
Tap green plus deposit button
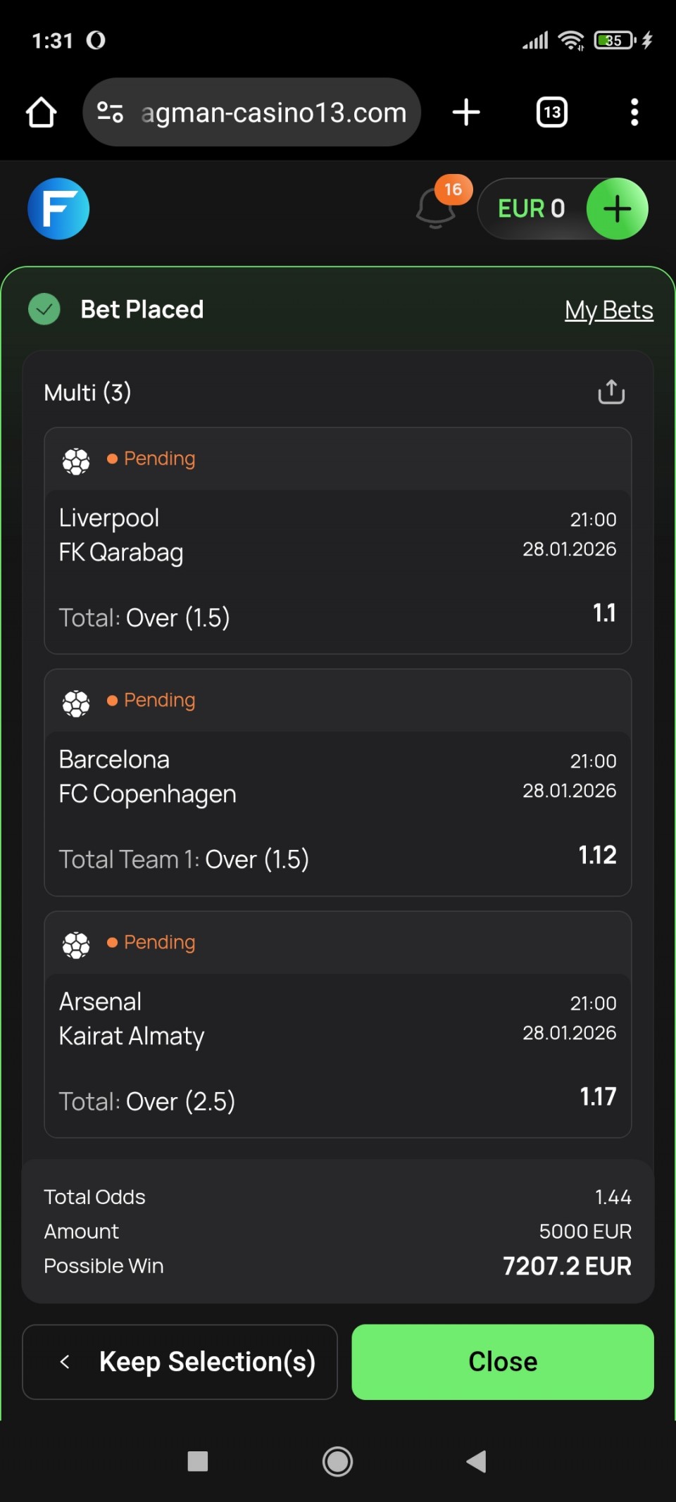617,209
